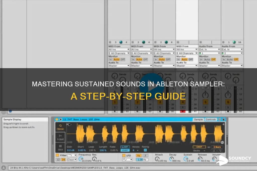Screen dimensions: 257x171
Task: Set LFO rate mode to Hz
Action: [139, 155]
